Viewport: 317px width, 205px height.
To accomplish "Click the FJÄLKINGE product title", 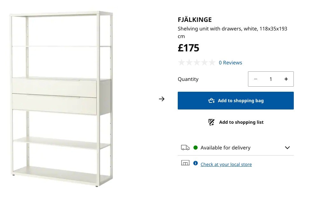I will click(x=195, y=19).
